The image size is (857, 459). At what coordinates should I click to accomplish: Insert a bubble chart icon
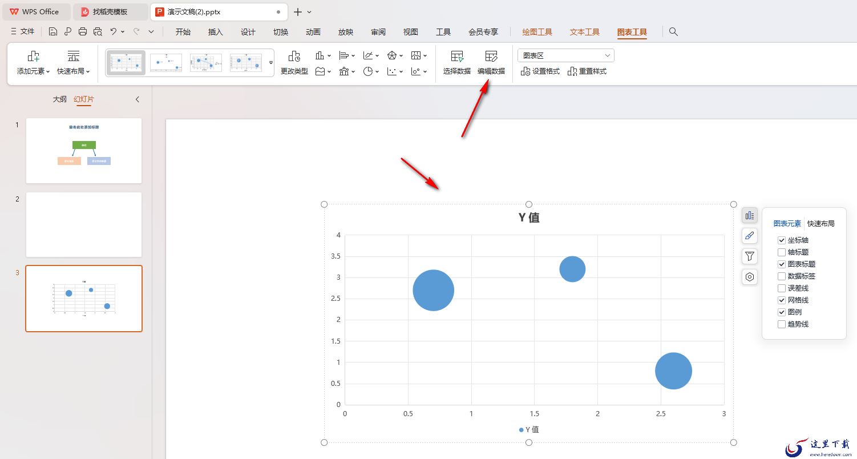[416, 71]
